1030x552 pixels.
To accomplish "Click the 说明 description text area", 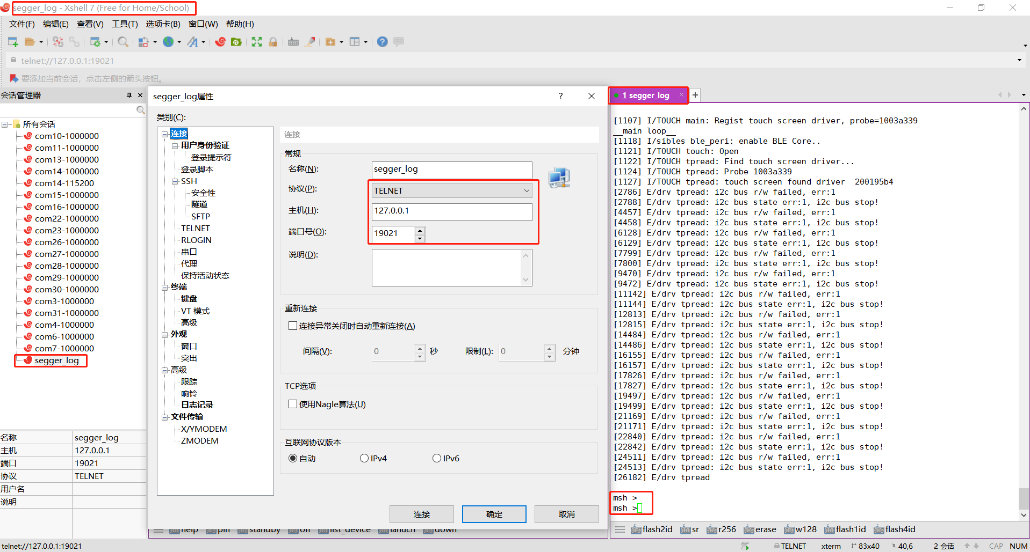I will click(x=452, y=268).
